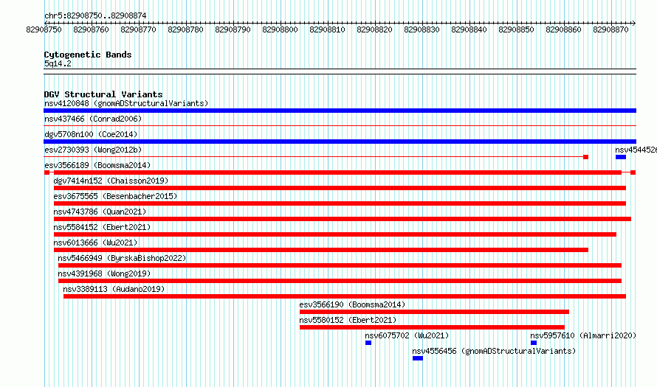
Task: Click the red bar of variant nsv5584152
Action: pos(335,234)
